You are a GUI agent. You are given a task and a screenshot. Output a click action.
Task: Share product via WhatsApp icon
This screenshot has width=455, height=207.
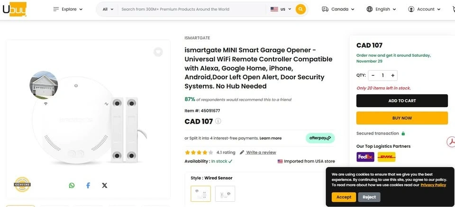point(72,185)
